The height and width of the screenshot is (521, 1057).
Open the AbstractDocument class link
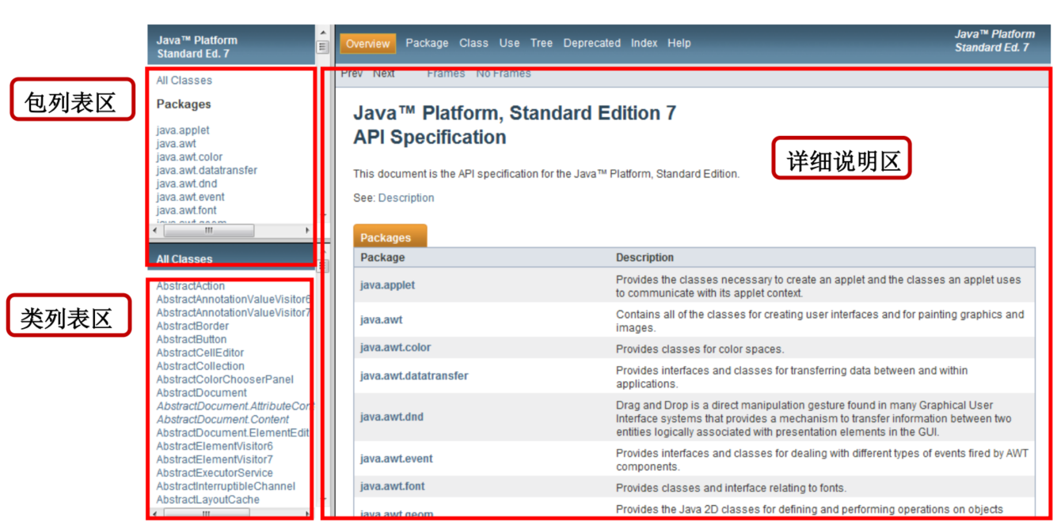(x=202, y=393)
